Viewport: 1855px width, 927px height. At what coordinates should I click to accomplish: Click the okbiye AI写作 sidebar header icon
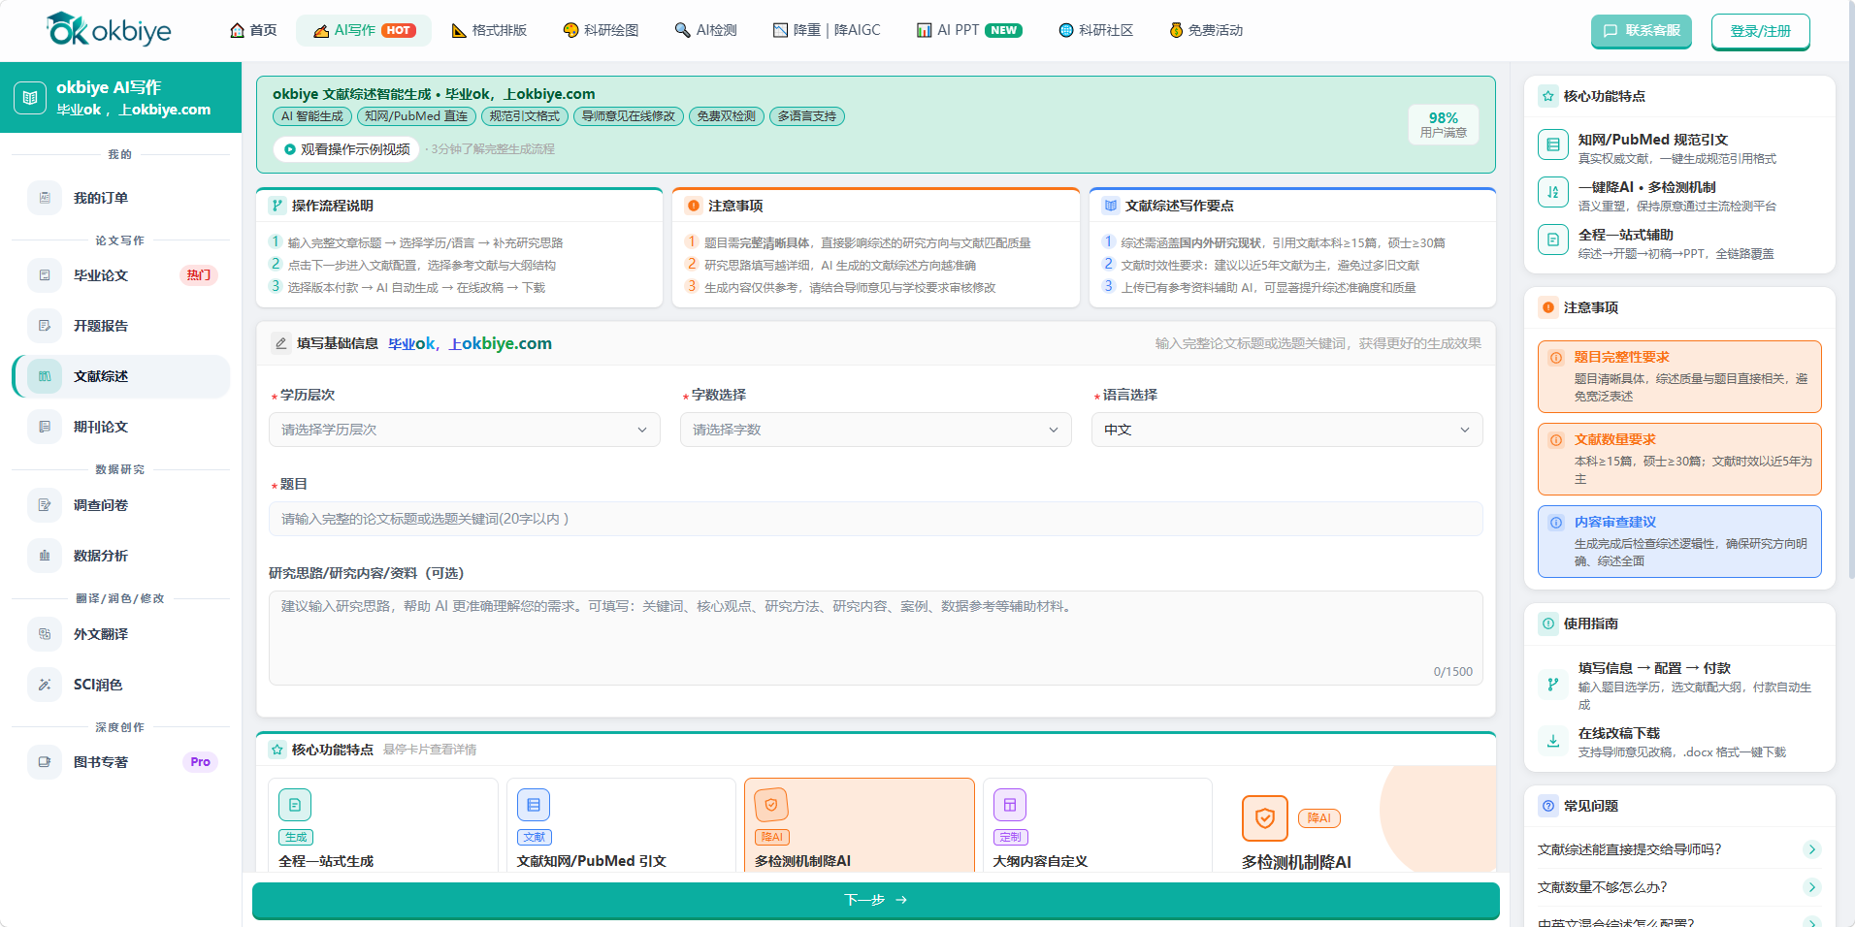(30, 98)
